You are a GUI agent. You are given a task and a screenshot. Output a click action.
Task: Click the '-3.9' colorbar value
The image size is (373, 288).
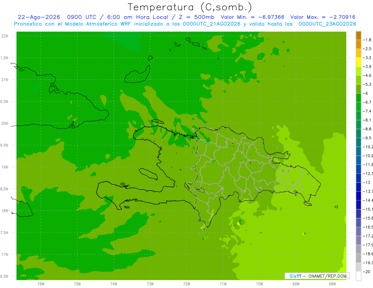pos(367,66)
